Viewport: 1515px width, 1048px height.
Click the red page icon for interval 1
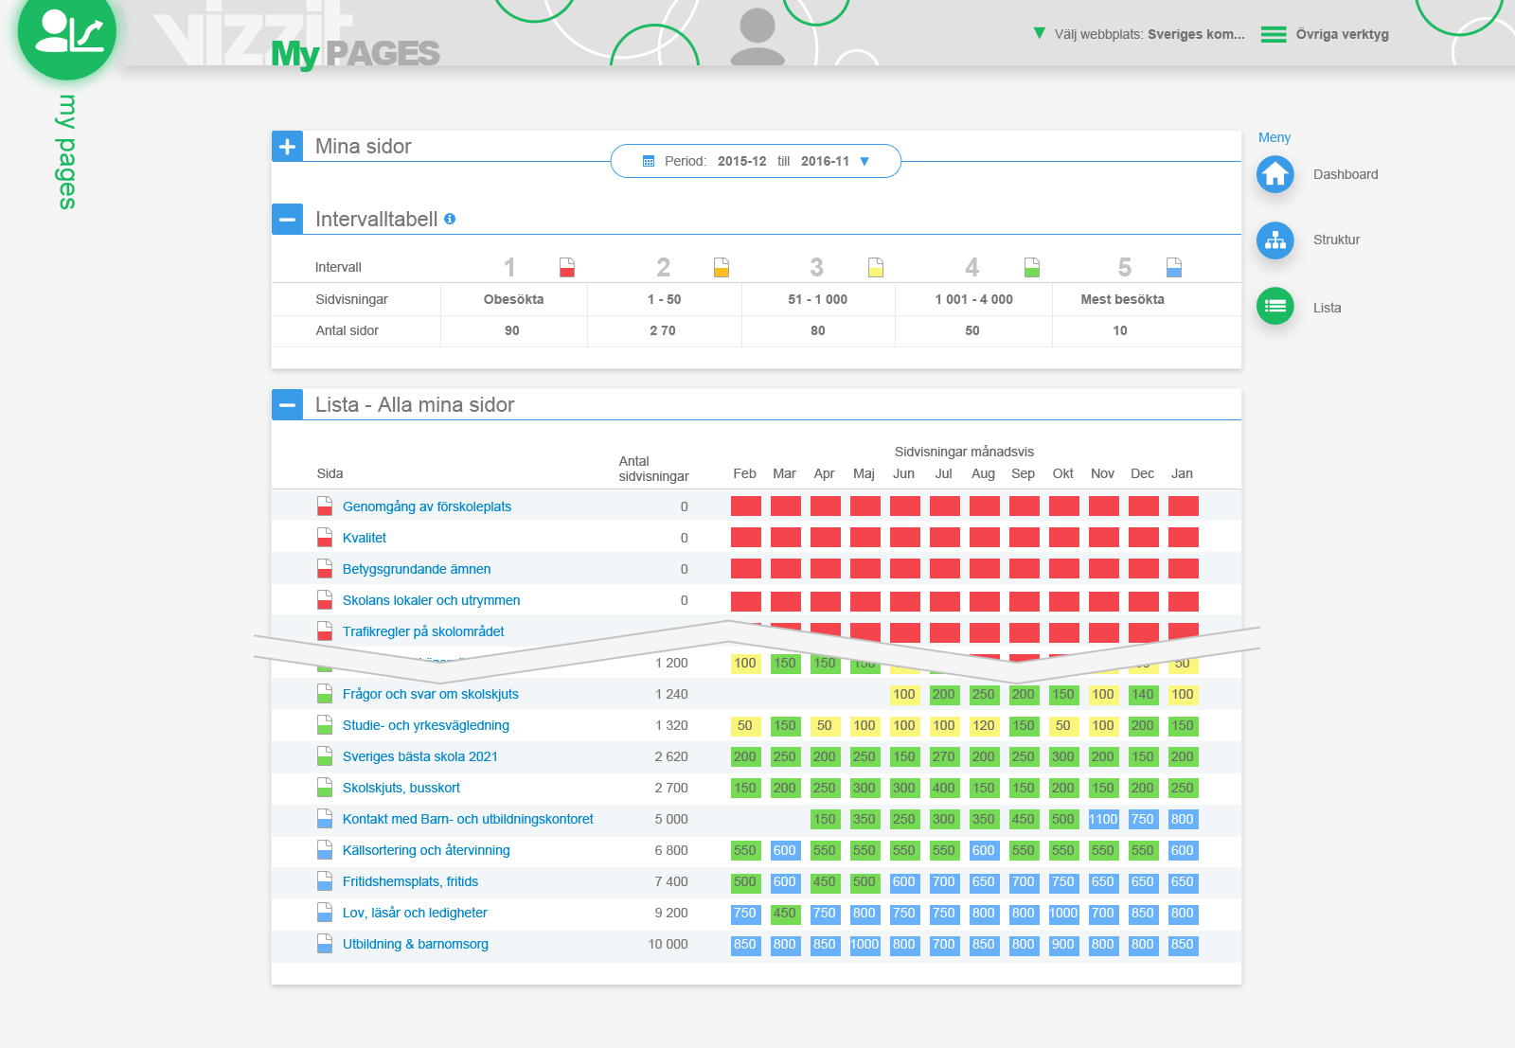(566, 267)
